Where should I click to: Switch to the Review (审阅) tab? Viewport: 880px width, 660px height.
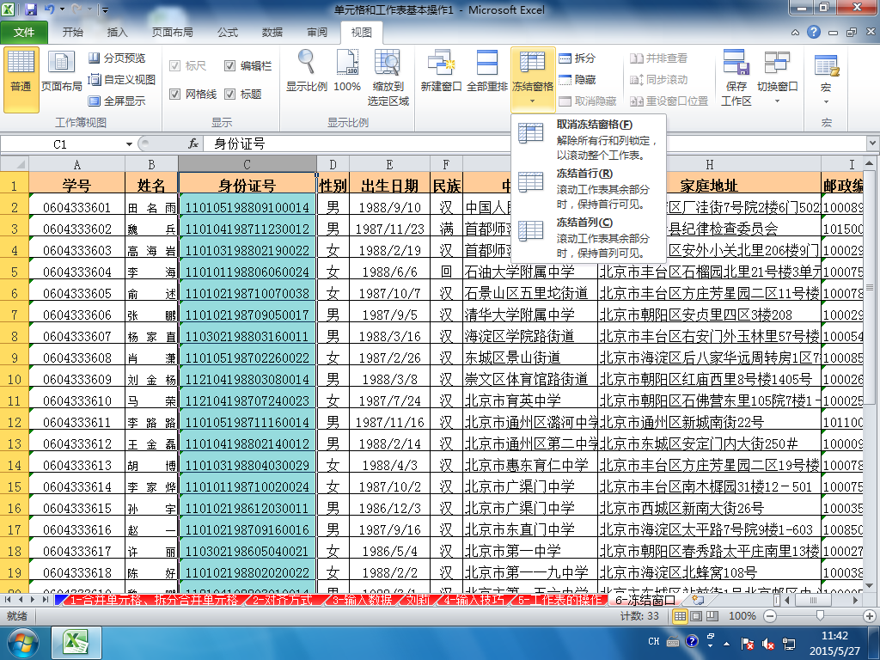tap(317, 33)
